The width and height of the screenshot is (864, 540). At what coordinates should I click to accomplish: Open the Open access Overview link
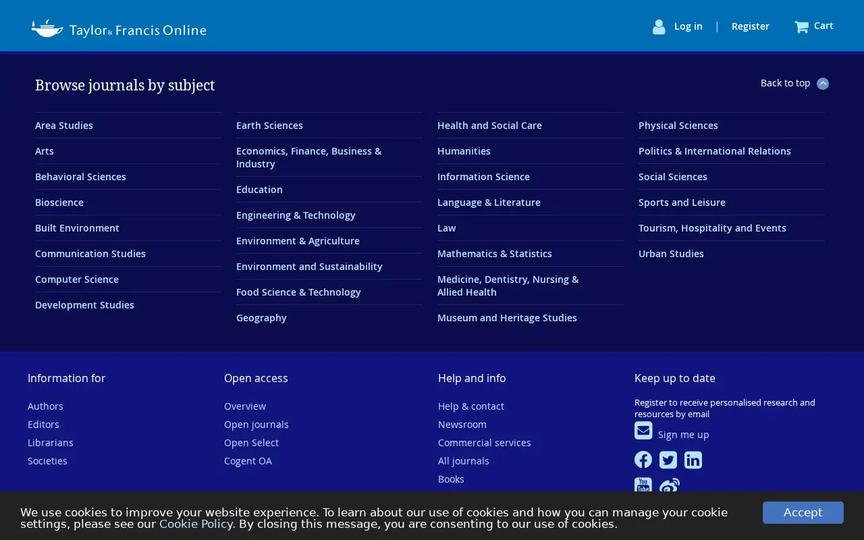(x=245, y=406)
